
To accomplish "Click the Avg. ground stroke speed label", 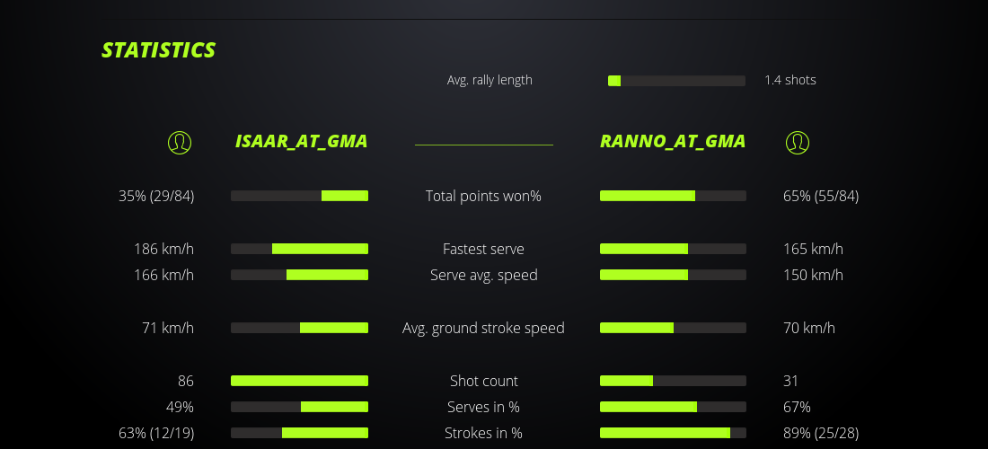I will 483,328.
